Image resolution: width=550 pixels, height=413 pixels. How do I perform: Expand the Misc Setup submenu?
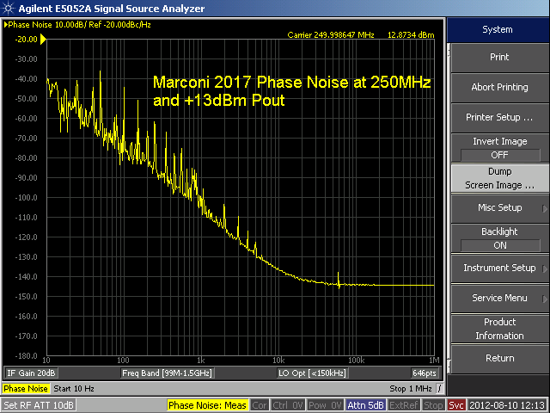pyautogui.click(x=499, y=208)
